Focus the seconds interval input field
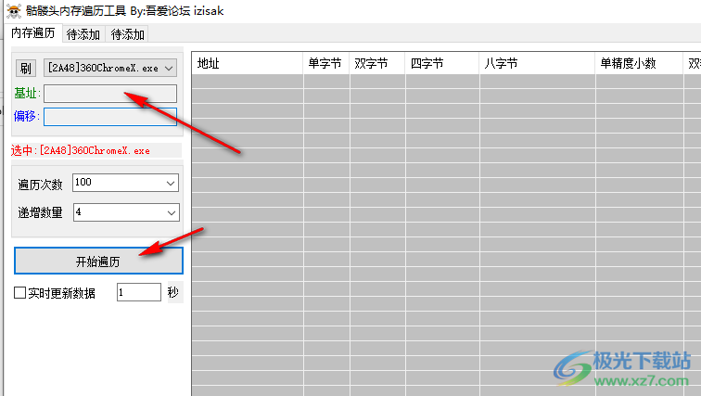701x396 pixels. (139, 292)
